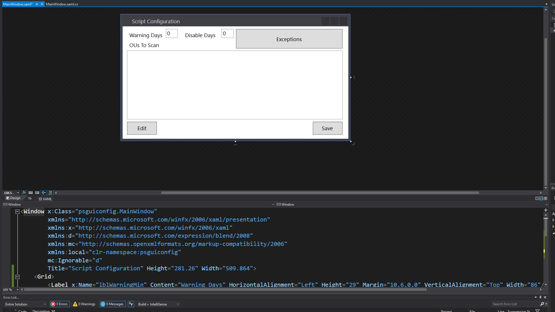Toggle the 0 Messages filter

113,304
